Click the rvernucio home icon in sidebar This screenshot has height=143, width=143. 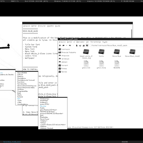point(60,49)
